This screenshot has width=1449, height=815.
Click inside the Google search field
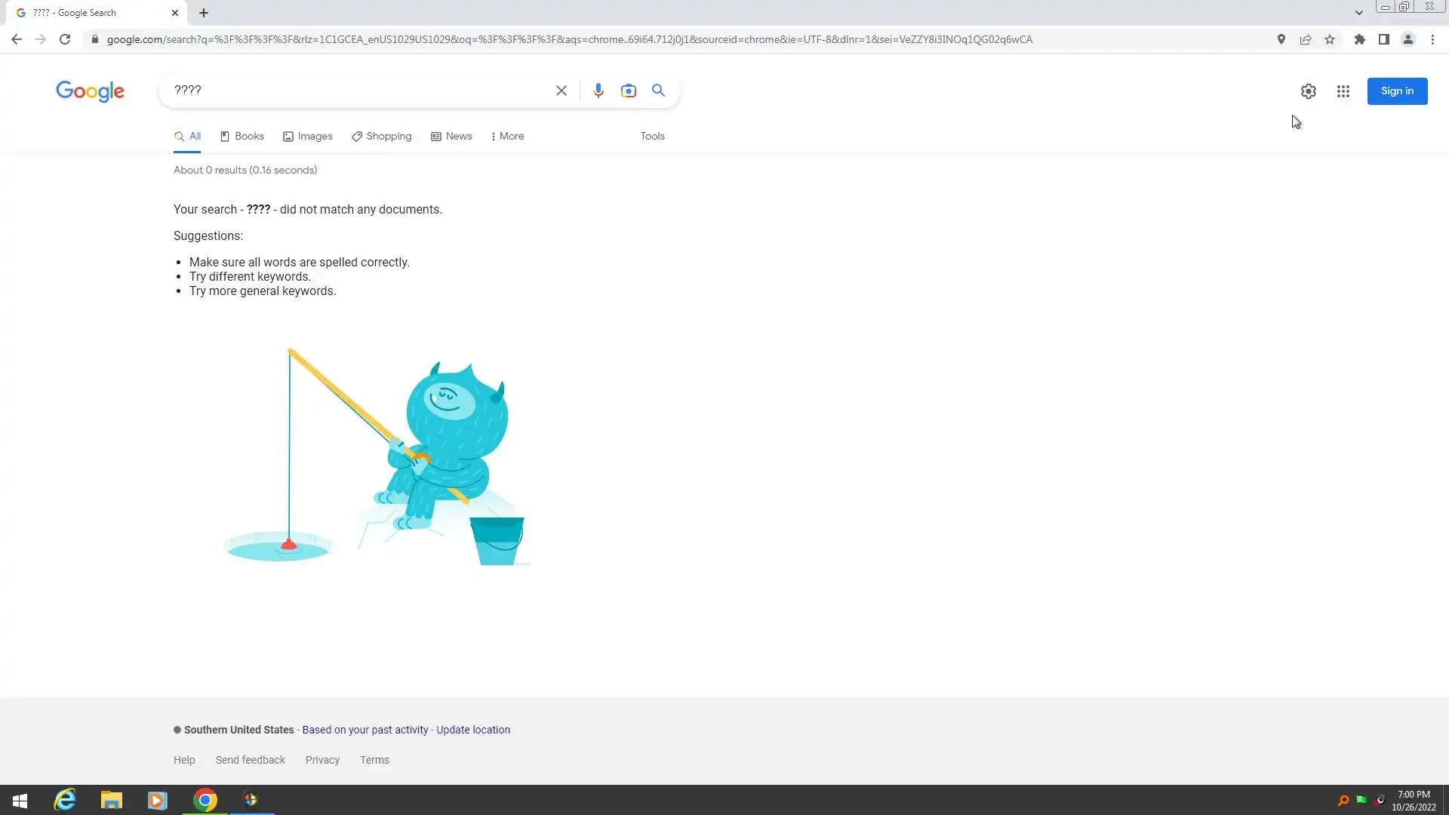(355, 91)
